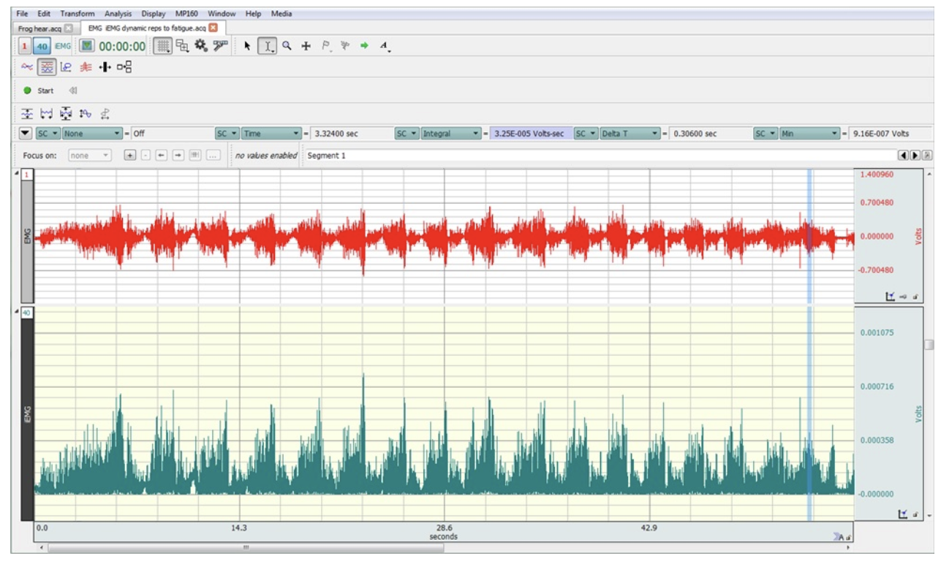Screen dimensions: 949x561
Task: Expand the Min measurement dropdown
Action: click(809, 134)
